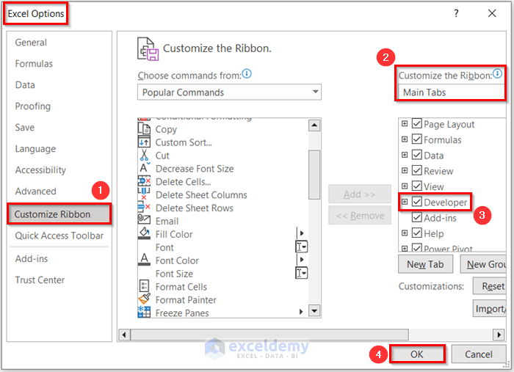The image size is (514, 372).
Task: Click the Cut scissors icon
Action: [144, 156]
